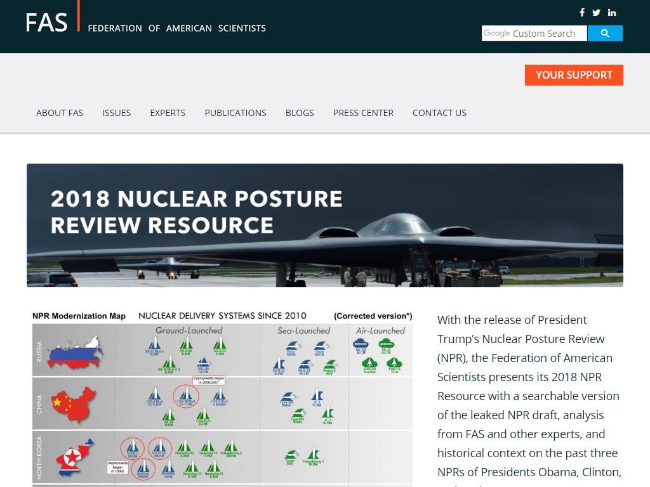The width and height of the screenshot is (650, 487).
Task: Open the FAS Twitter icon
Action: coord(596,13)
